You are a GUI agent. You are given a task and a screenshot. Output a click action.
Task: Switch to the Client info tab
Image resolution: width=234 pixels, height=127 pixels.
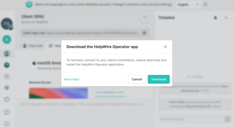pyautogui.click(x=33, y=46)
